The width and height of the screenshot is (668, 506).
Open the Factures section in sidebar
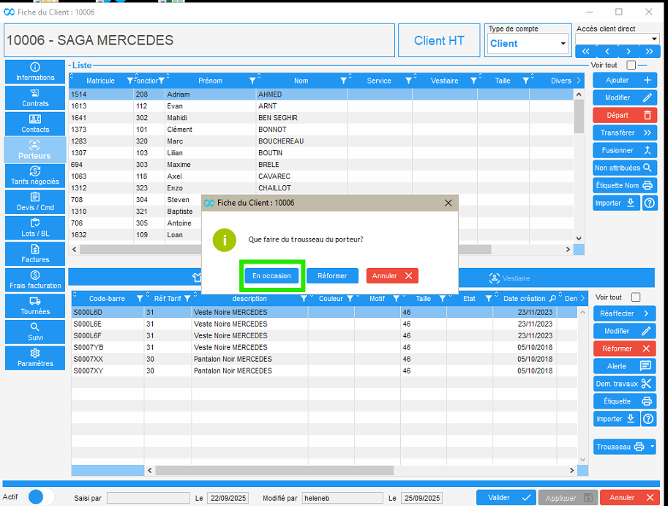(x=35, y=253)
